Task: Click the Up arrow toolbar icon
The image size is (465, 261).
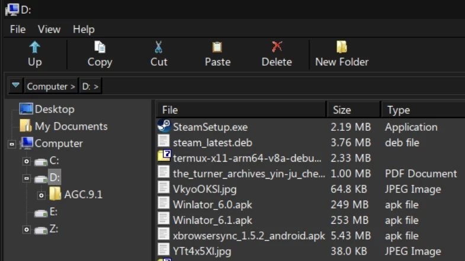Action: 35,47
